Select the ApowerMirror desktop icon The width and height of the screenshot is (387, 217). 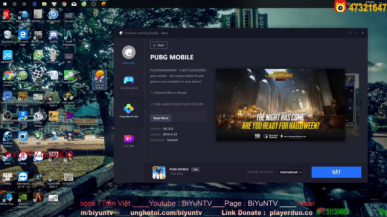[8, 57]
